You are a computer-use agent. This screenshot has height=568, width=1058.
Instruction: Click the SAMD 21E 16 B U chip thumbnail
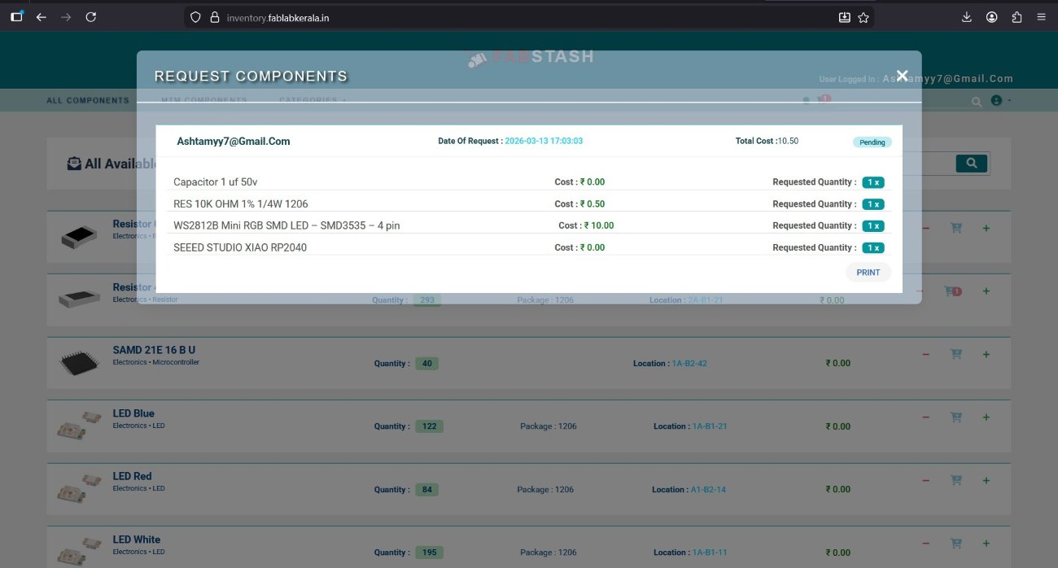click(80, 363)
